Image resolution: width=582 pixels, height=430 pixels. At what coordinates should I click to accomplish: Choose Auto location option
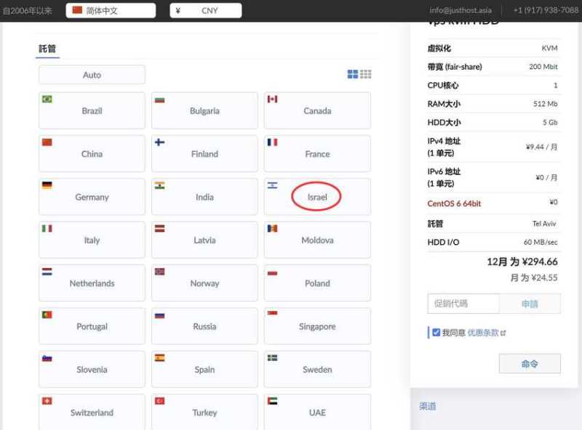[92, 75]
